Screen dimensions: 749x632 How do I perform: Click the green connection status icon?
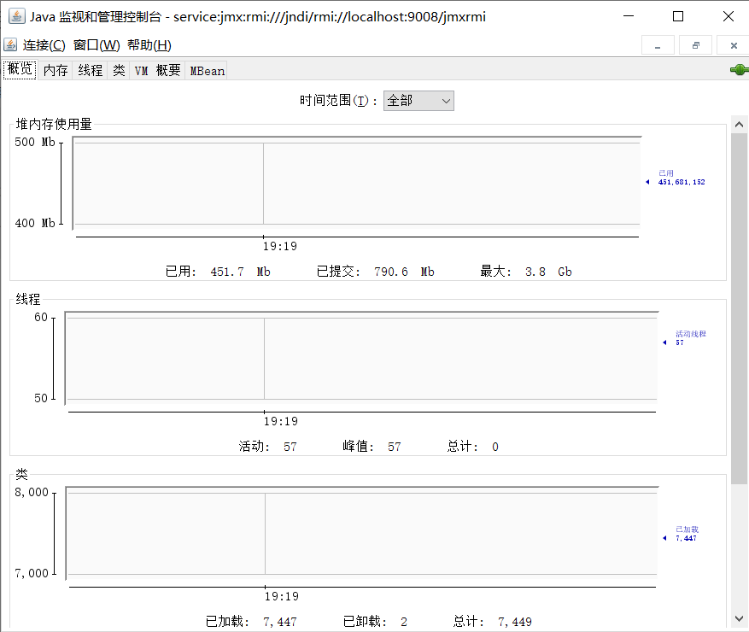pyautogui.click(x=738, y=69)
